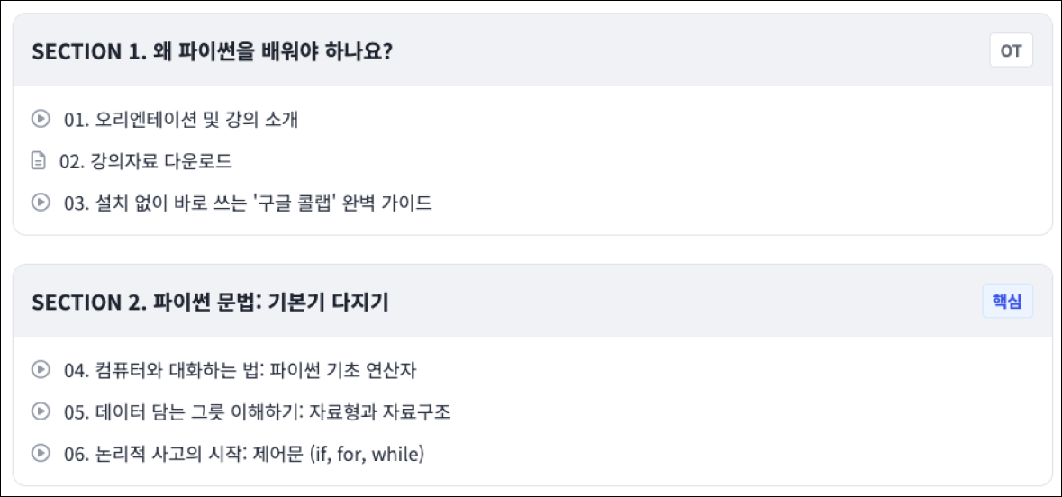This screenshot has width=1062, height=497.
Task: Select the Section 1 lecture list panel
Action: click(x=721, y=160)
